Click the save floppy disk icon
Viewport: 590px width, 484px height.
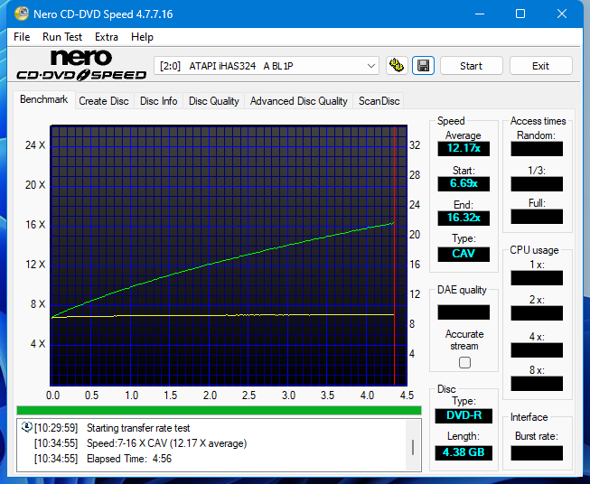tap(424, 66)
